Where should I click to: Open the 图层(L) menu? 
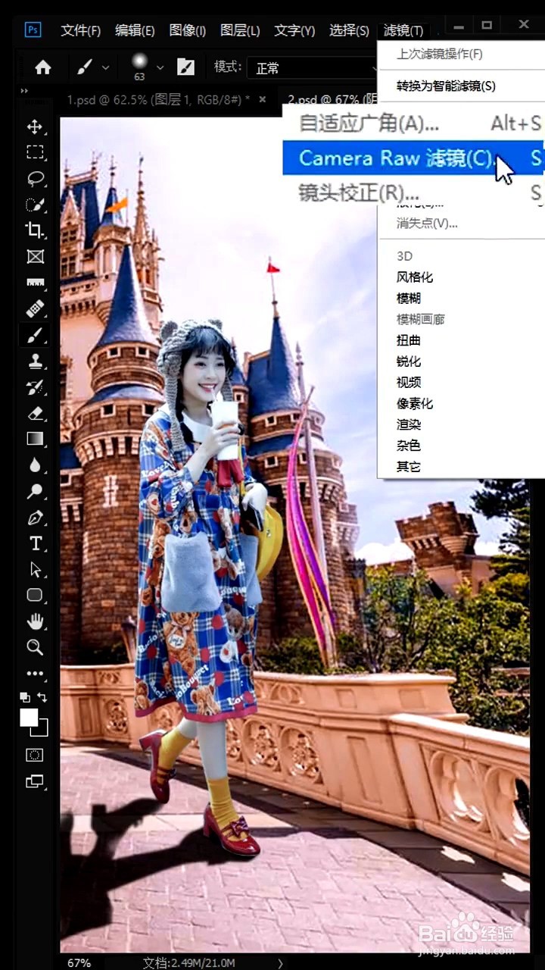[x=240, y=30]
